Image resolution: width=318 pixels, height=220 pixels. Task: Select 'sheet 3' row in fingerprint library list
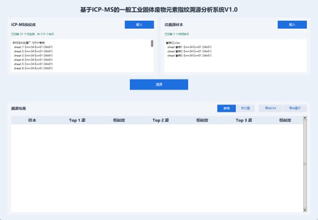34,55
